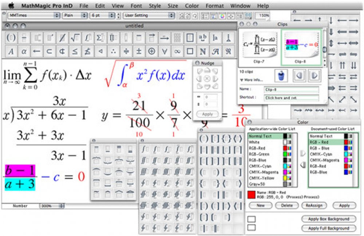Open the MMTimes font dropdown
This screenshot has width=364, height=236.
tap(33, 16)
